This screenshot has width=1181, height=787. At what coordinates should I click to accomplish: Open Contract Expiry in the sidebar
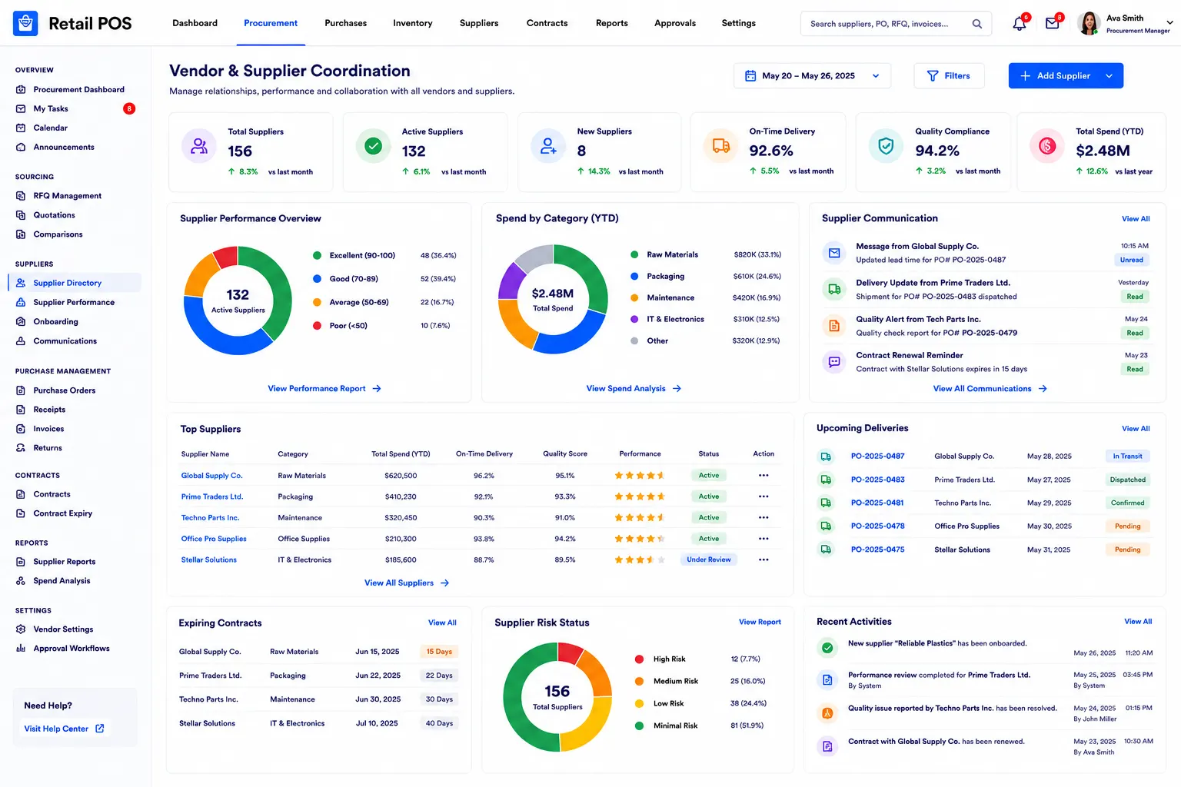(62, 513)
